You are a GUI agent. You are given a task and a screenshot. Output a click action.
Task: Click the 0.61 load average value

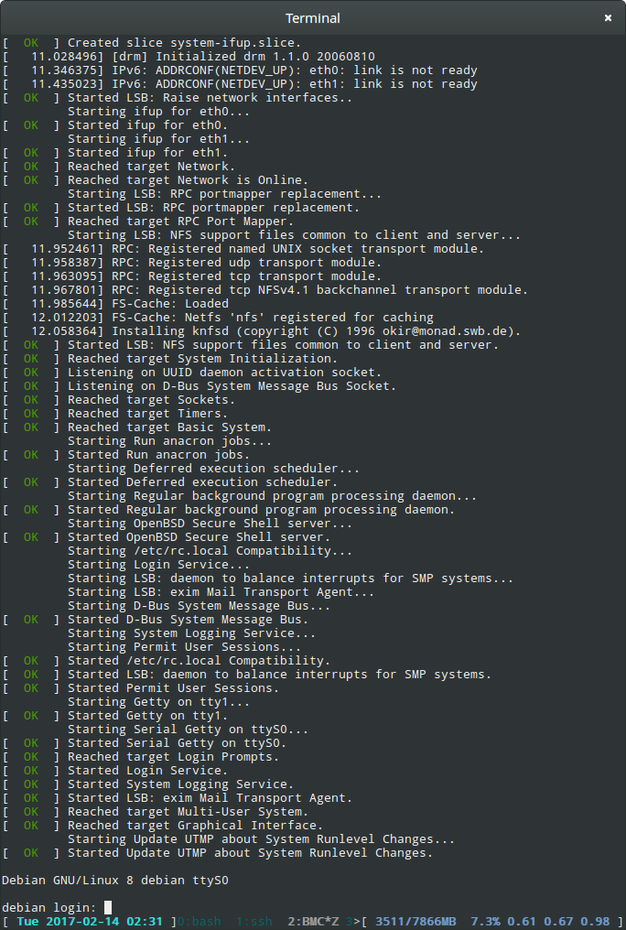[523, 921]
